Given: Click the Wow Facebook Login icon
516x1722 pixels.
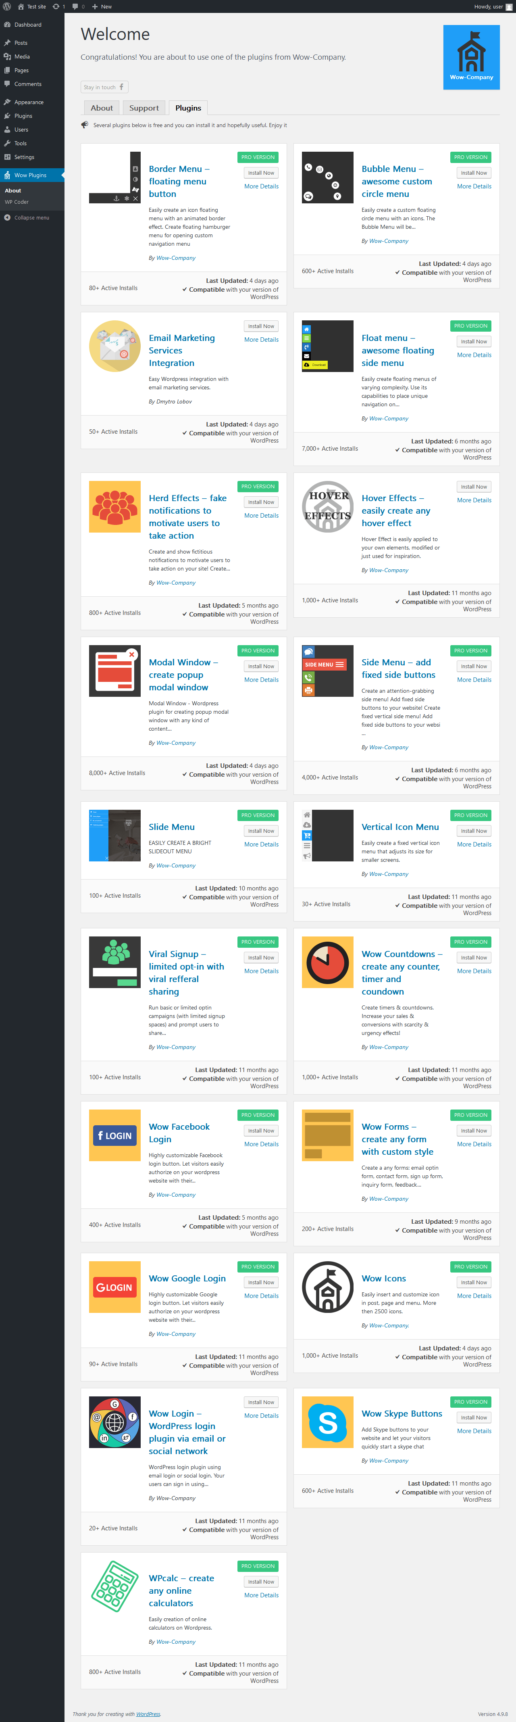Looking at the screenshot, I should 115,1136.
